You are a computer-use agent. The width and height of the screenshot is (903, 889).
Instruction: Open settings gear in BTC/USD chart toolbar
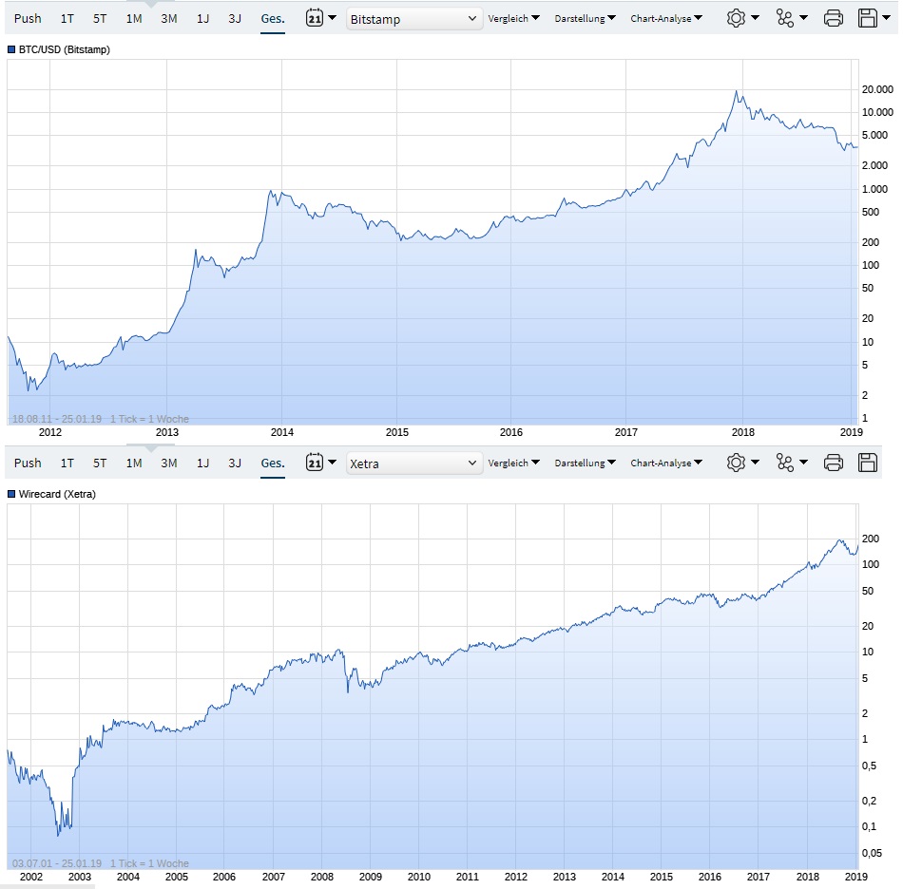coord(736,18)
